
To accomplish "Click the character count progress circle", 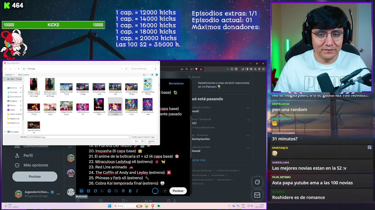I will tap(155, 191).
